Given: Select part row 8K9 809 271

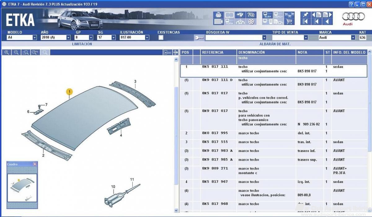Looking at the screenshot, I should tap(274, 173).
